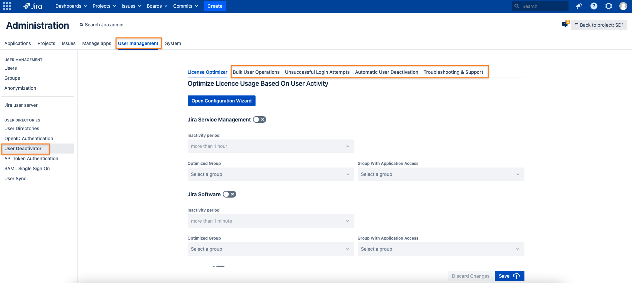Switch to the Issues admin tab
Image resolution: width=632 pixels, height=283 pixels.
68,43
